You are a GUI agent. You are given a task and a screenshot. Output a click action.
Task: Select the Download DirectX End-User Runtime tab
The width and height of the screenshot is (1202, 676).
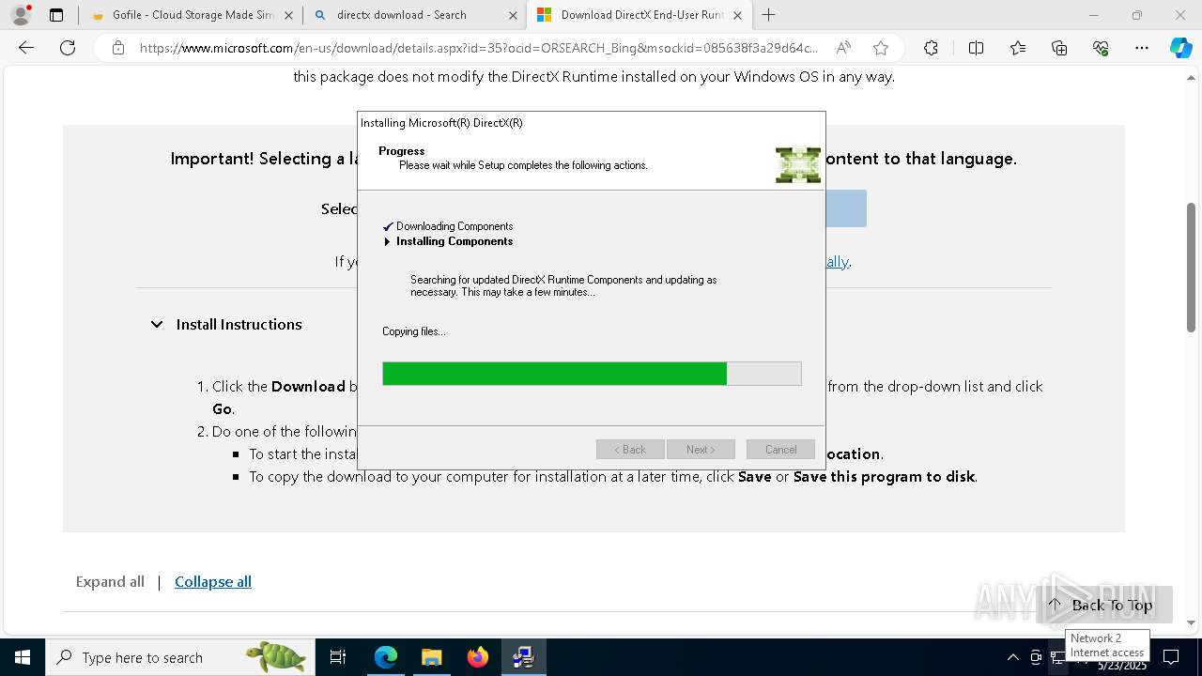(640, 15)
